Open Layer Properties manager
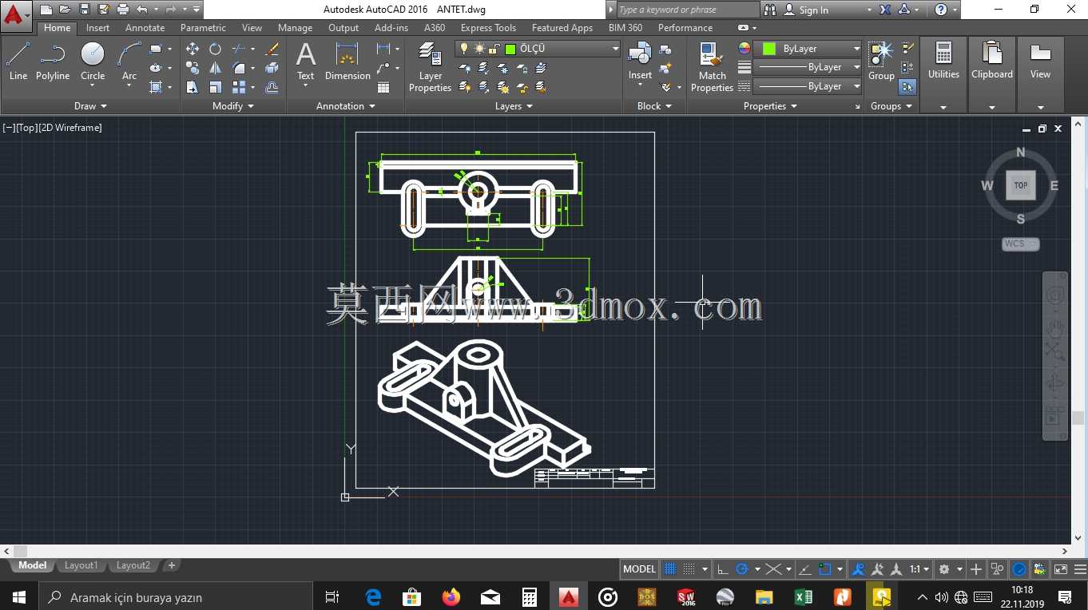1088x610 pixels. click(x=431, y=68)
